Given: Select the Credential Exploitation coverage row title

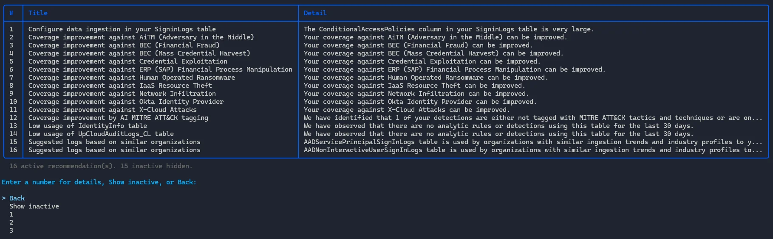Looking at the screenshot, I should tap(127, 61).
